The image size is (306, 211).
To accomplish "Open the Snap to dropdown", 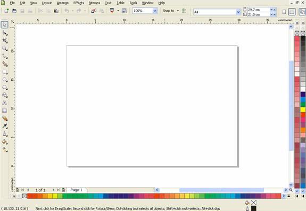I will [x=178, y=11].
